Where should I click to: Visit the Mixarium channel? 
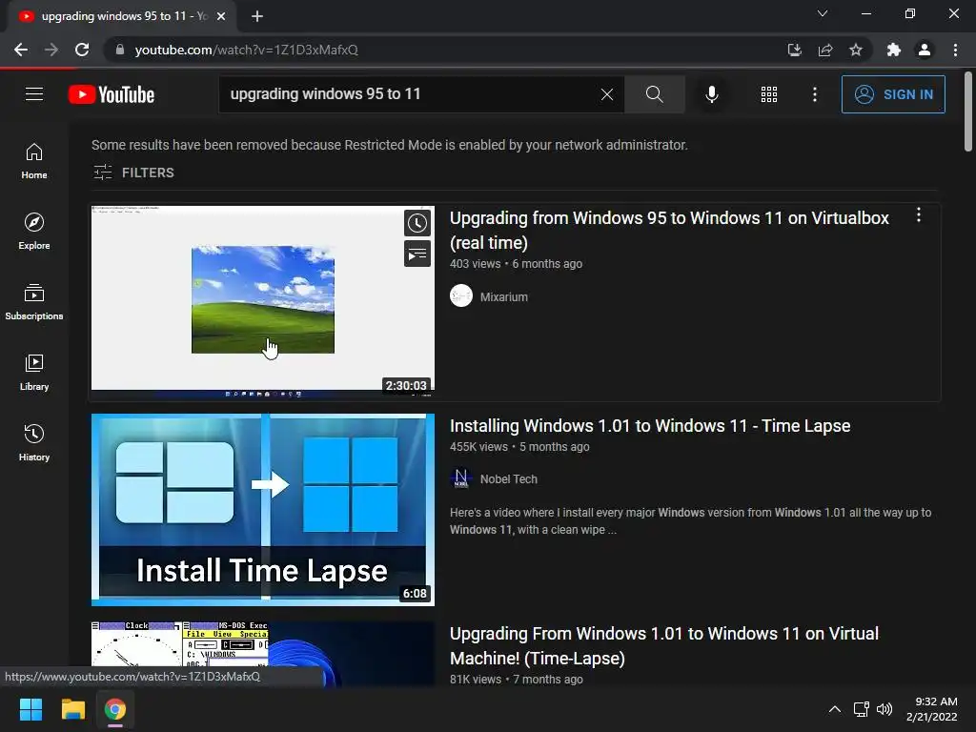coord(503,297)
